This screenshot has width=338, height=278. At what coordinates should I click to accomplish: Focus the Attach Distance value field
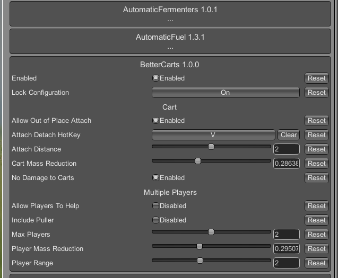pos(287,149)
